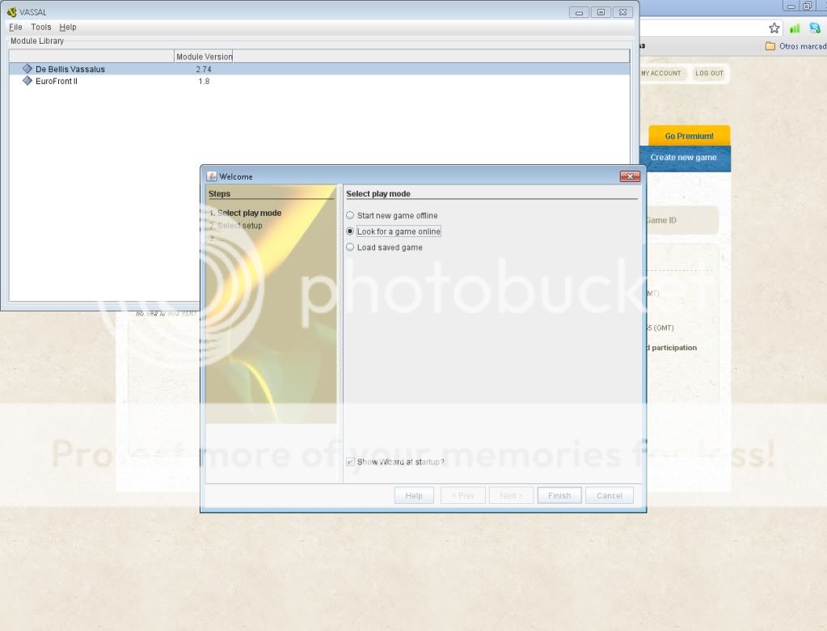Close the VASSAL Module Library window
827x631 pixels.
click(x=623, y=12)
